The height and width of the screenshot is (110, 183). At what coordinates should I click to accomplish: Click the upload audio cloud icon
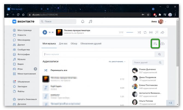coord(162,44)
